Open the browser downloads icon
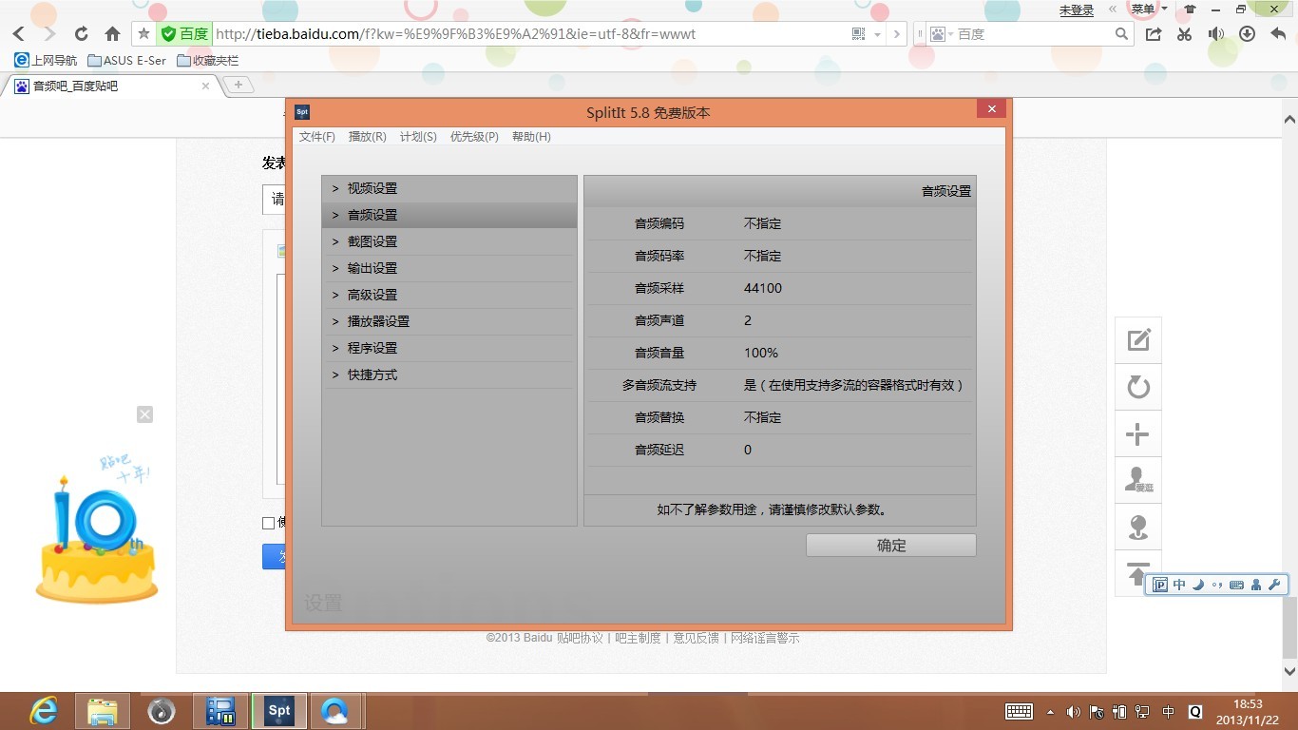The height and width of the screenshot is (730, 1298). 1248,34
